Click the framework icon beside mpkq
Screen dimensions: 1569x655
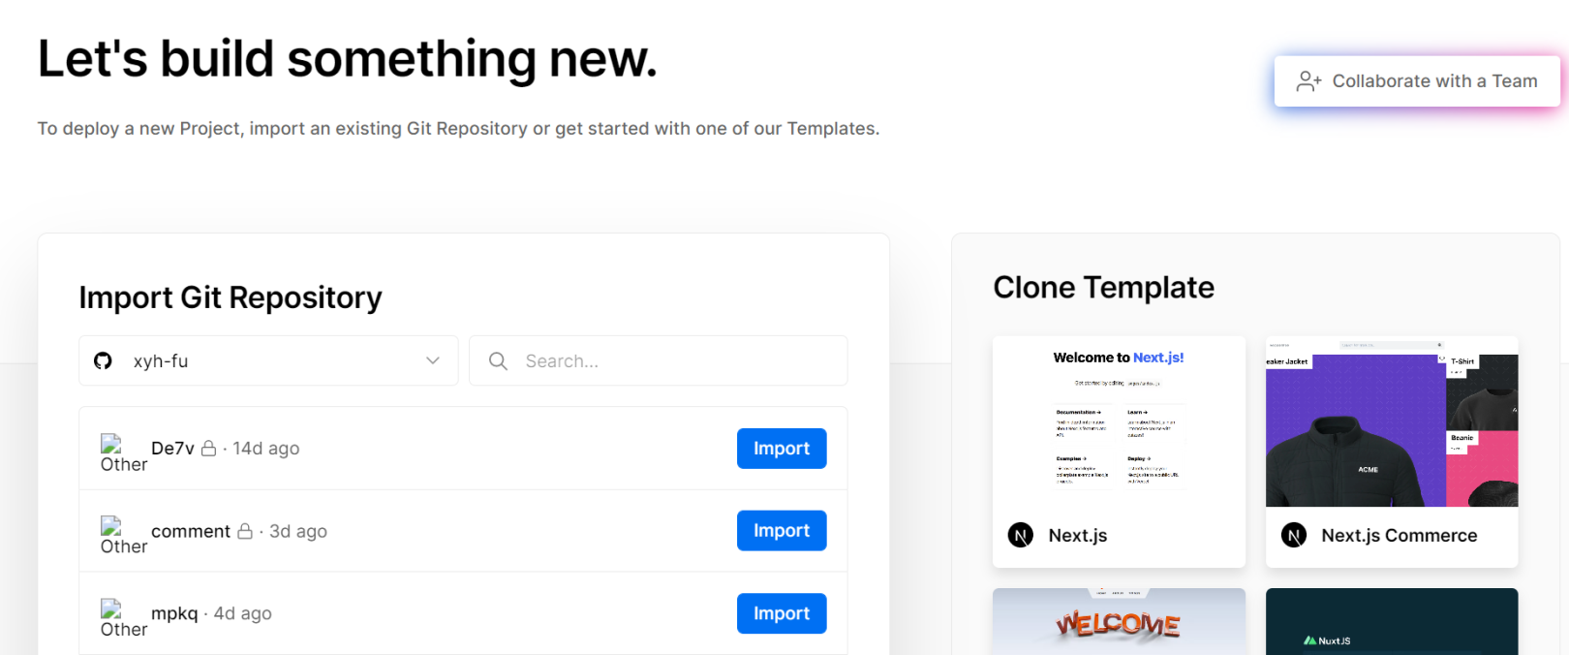coord(111,609)
